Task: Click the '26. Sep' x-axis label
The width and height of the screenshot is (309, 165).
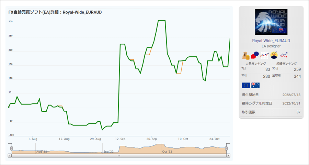Action: tap(151, 139)
